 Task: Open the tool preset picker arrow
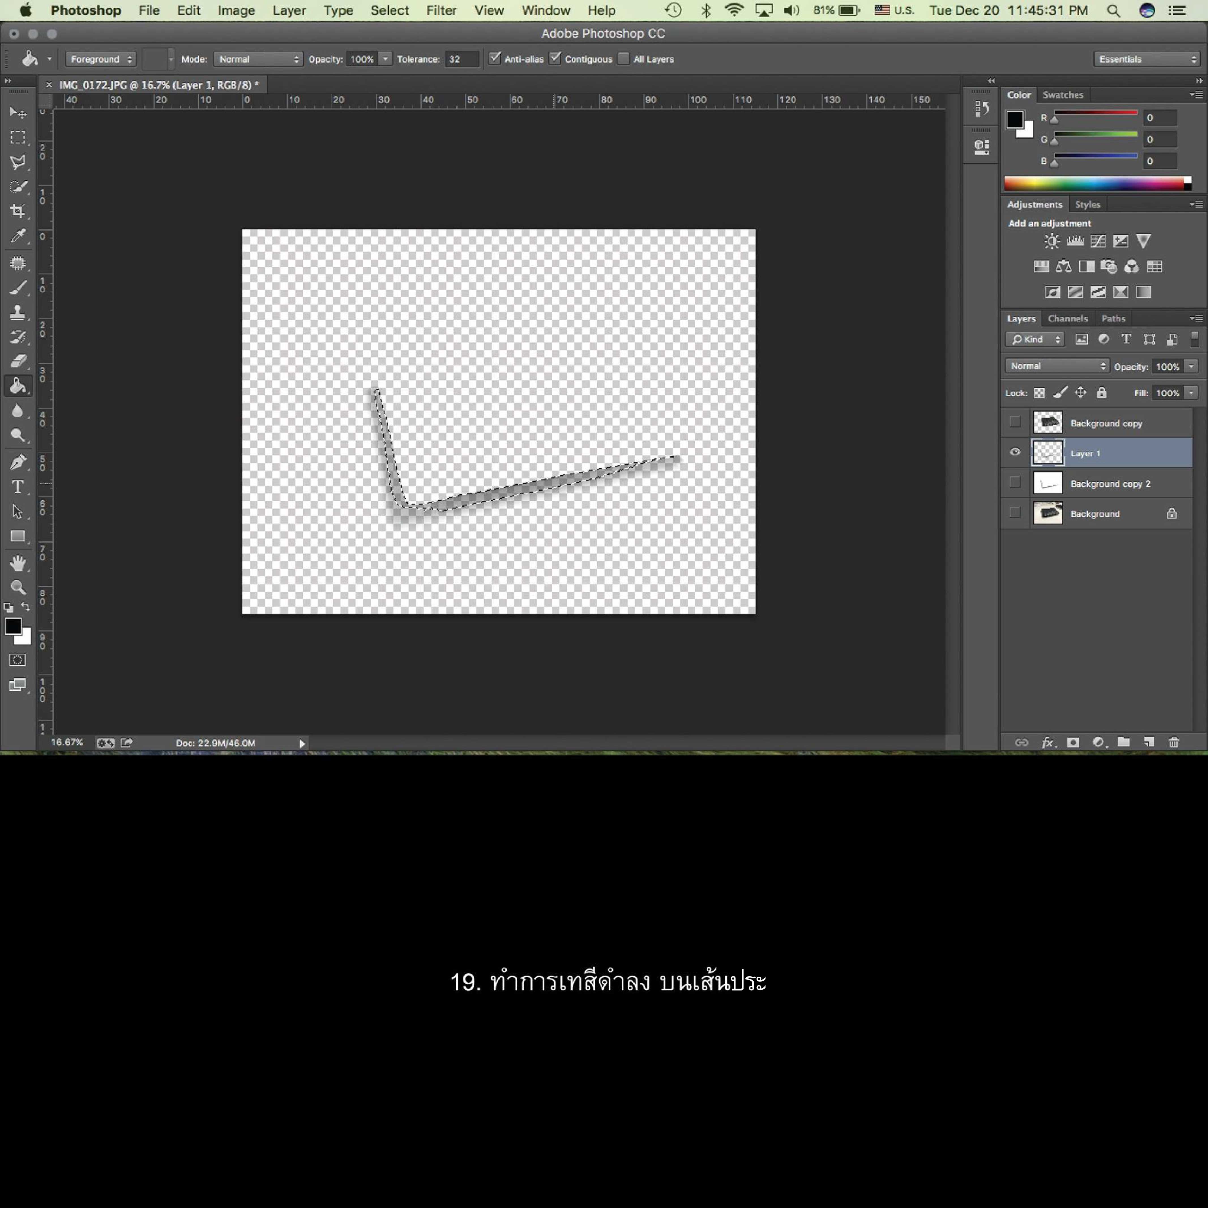click(49, 59)
